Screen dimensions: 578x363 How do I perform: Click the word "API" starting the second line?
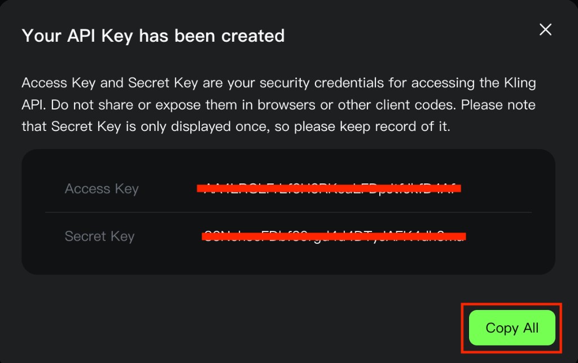coord(33,105)
